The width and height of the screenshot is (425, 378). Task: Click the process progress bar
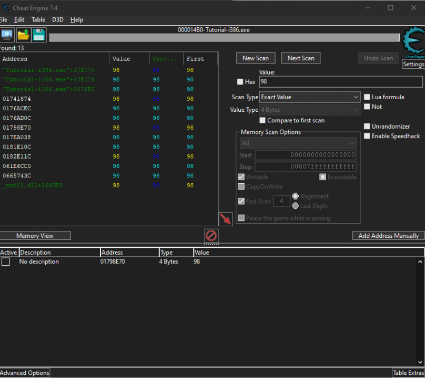click(x=224, y=37)
